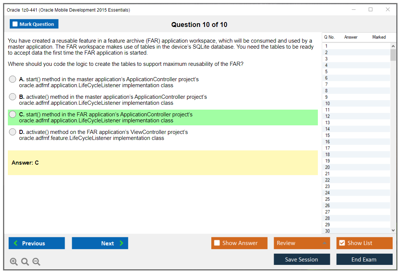Select question 25 in the list
402x275 pixels.
tap(356, 199)
